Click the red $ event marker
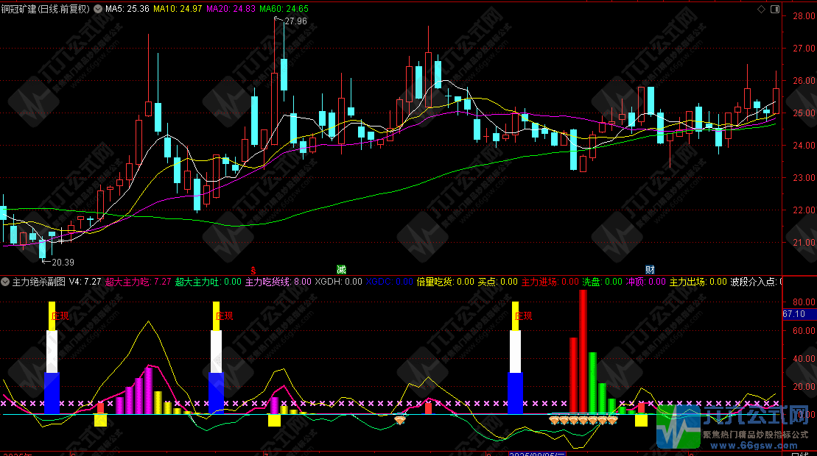Viewport: 817px width, 456px height. (x=253, y=270)
